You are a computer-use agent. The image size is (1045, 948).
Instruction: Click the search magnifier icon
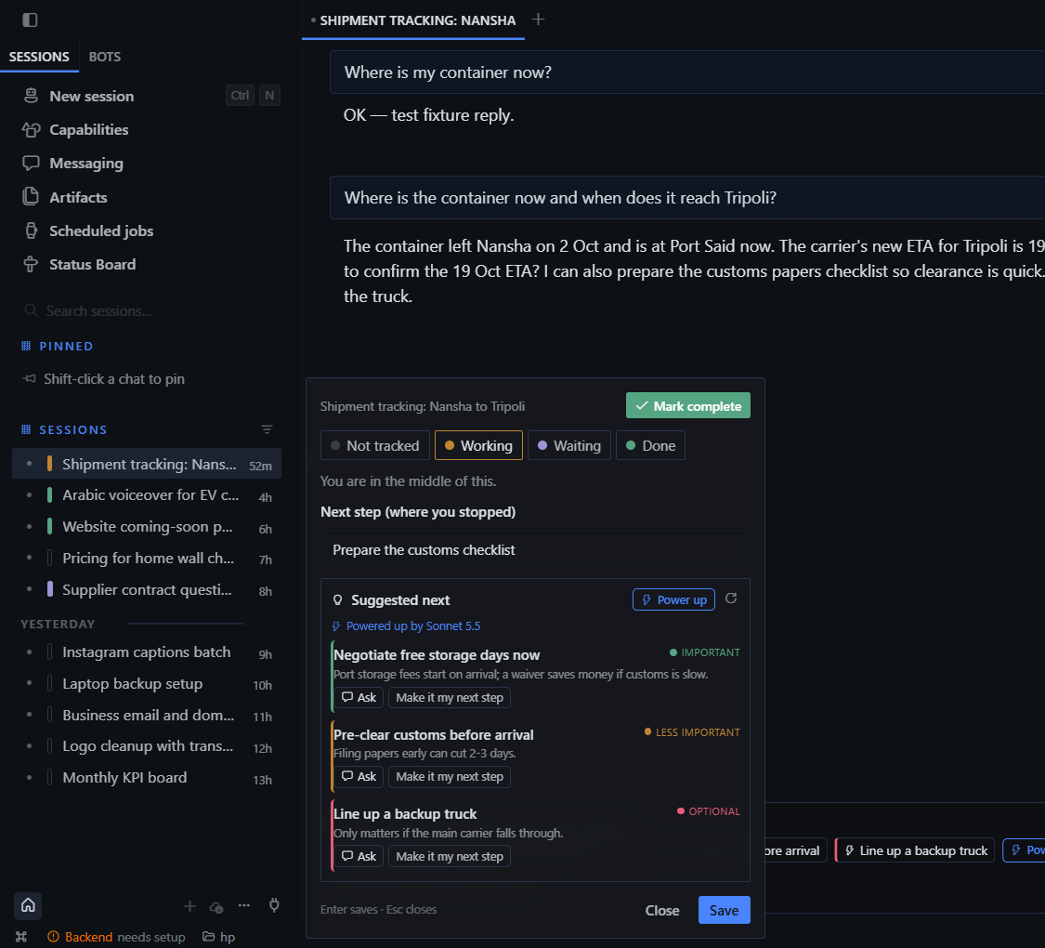click(31, 310)
